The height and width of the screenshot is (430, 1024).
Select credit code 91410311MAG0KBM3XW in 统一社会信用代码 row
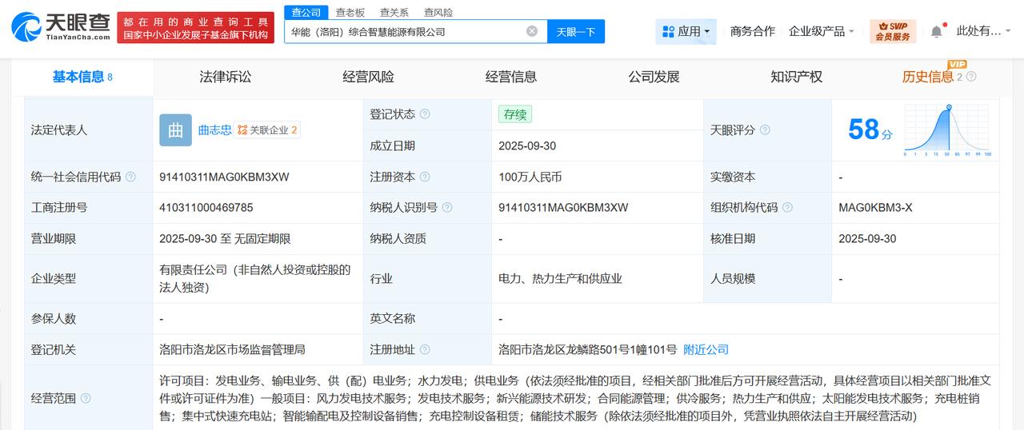pos(225,177)
